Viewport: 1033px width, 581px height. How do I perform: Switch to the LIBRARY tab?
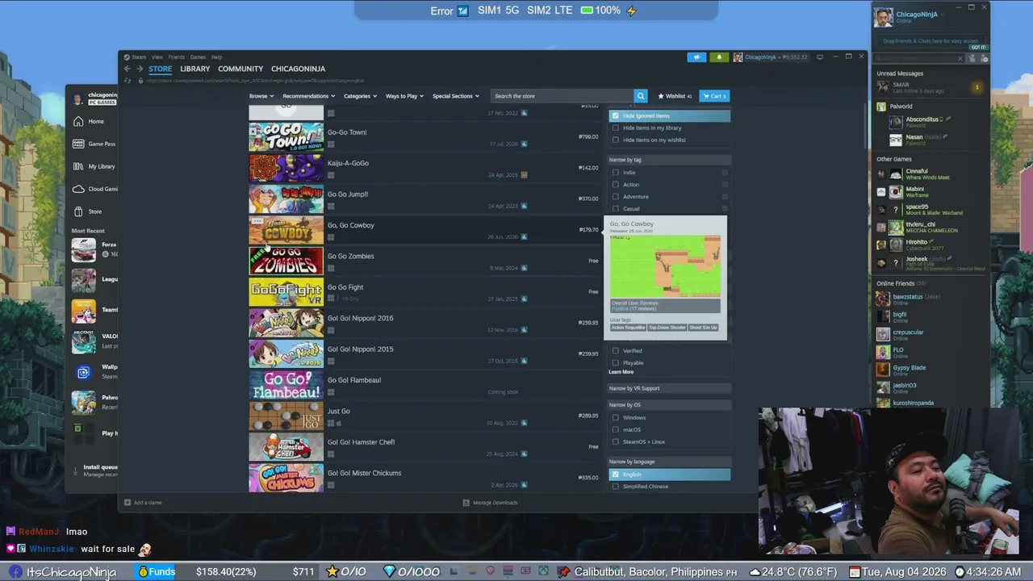pos(194,69)
